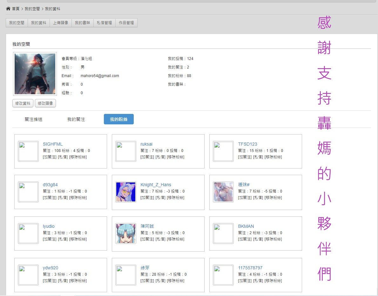Open Knight_Z_Hans profile link
The height and width of the screenshot is (296, 378).
pyautogui.click(x=156, y=185)
